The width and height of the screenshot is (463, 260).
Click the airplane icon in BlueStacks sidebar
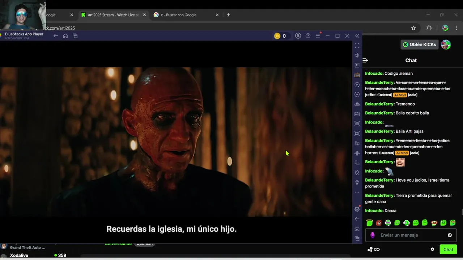tap(357, 153)
